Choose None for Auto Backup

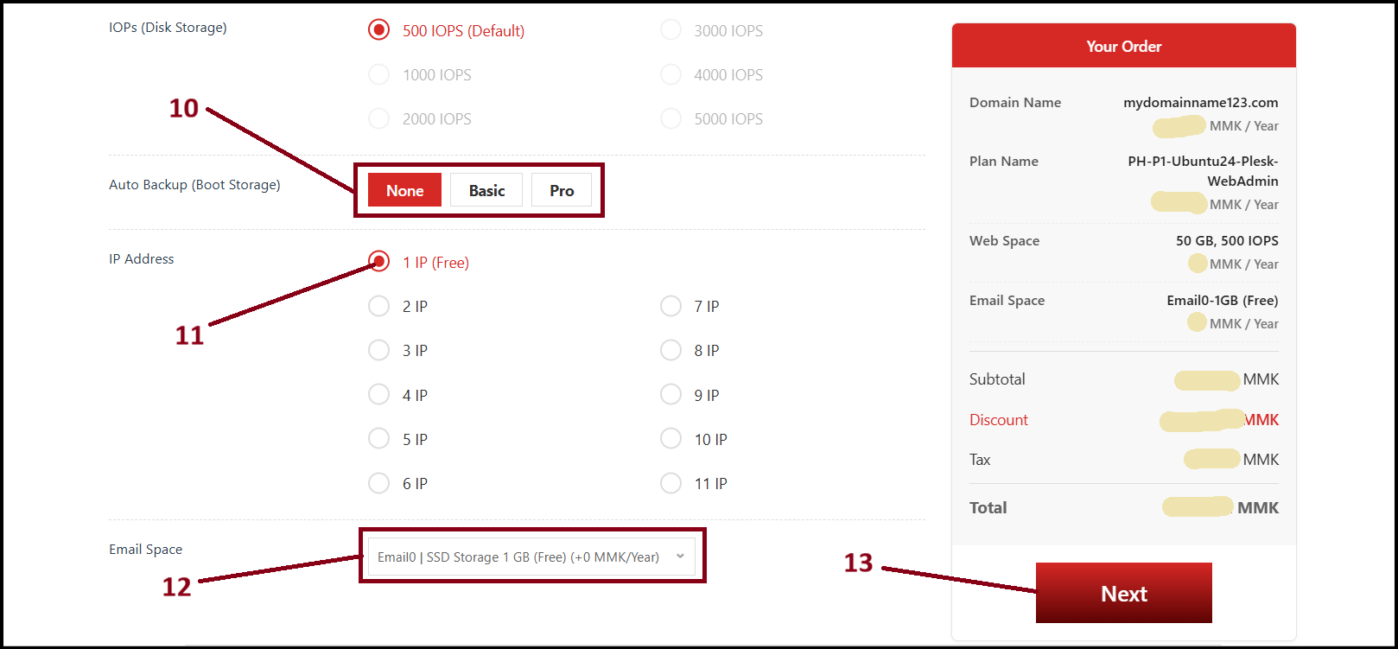point(404,190)
